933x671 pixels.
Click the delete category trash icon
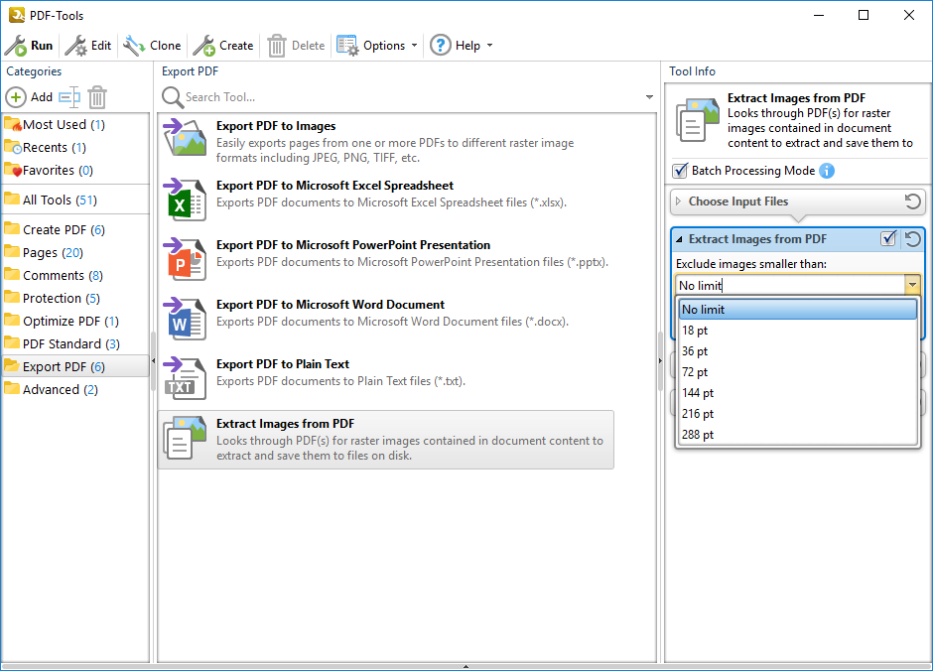[x=97, y=97]
